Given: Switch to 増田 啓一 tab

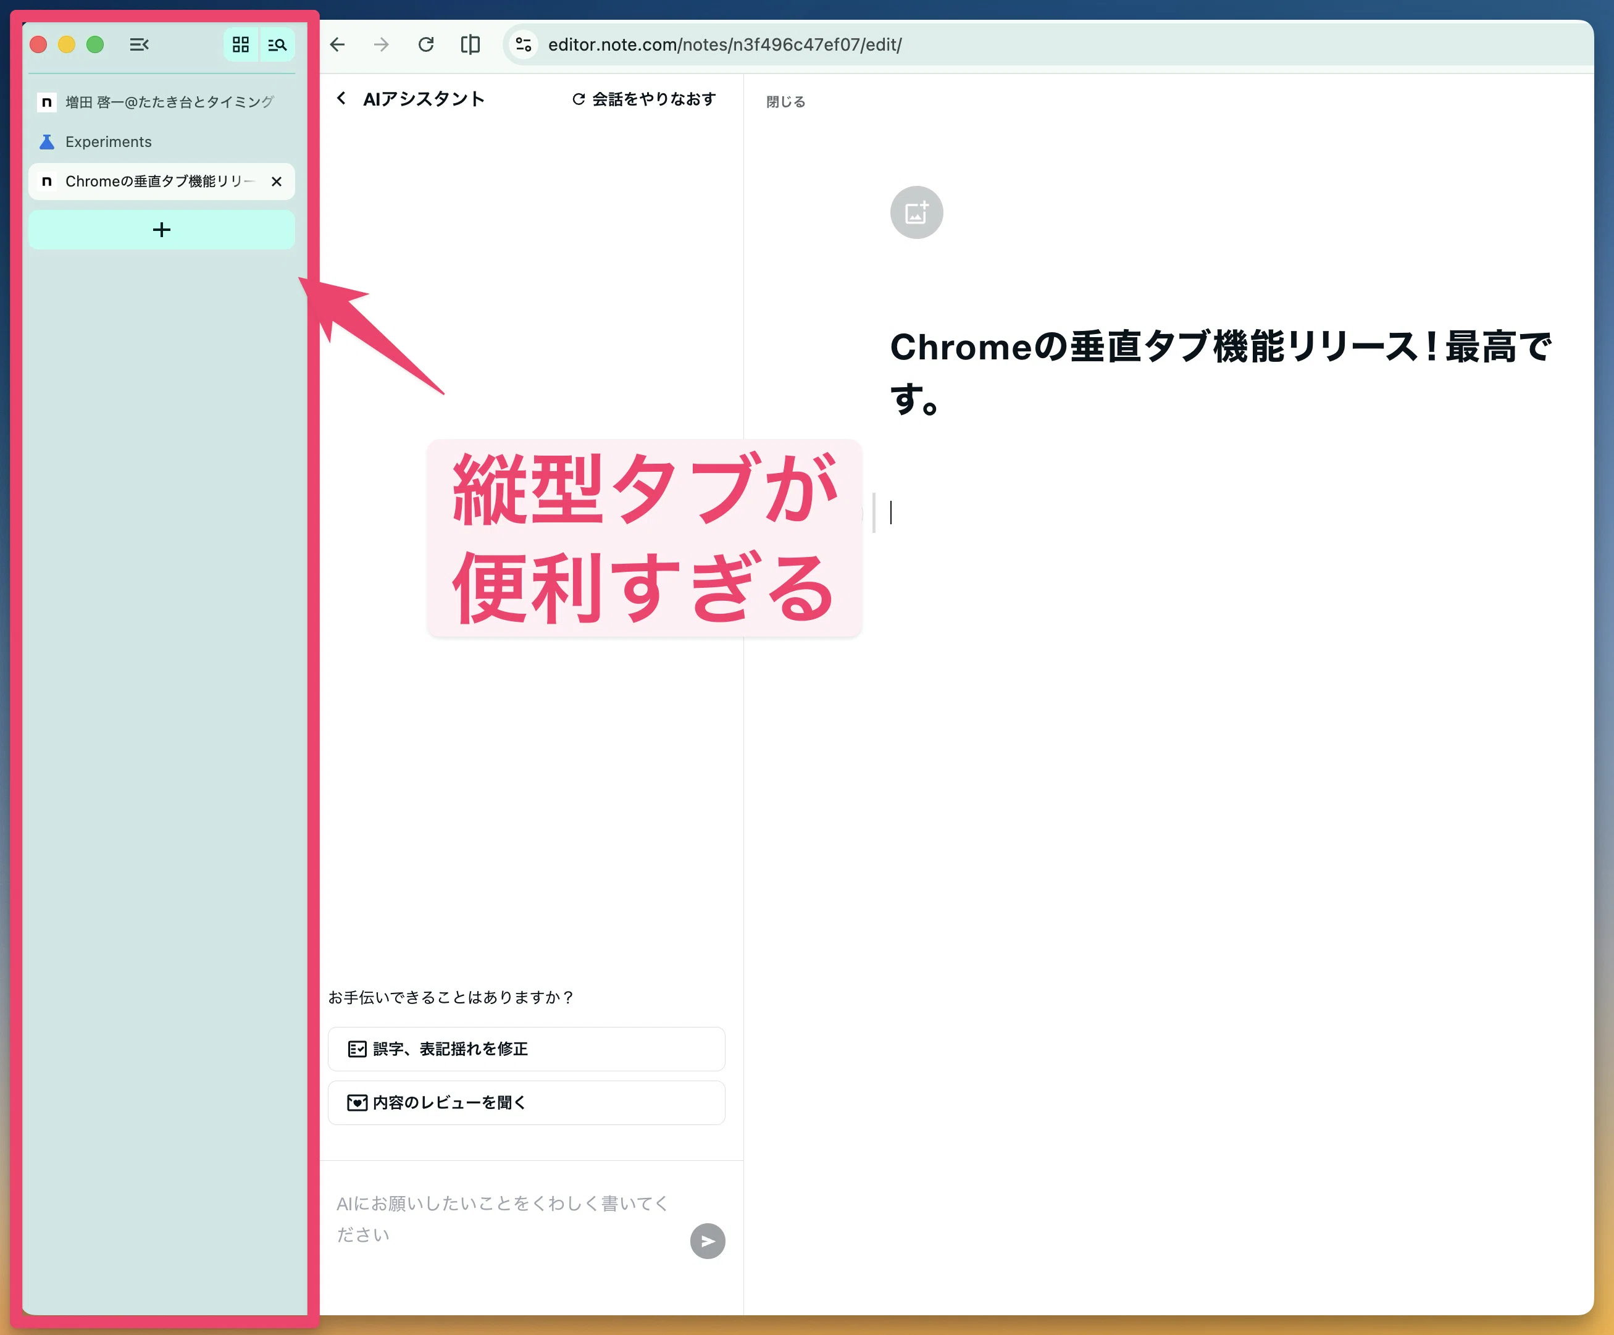Looking at the screenshot, I should click(x=161, y=103).
